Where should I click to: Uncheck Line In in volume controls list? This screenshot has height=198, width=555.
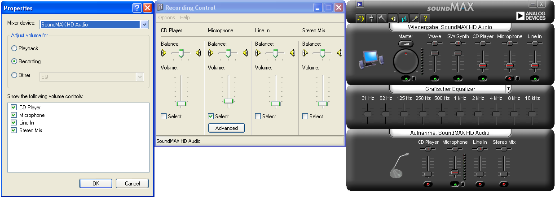point(13,123)
